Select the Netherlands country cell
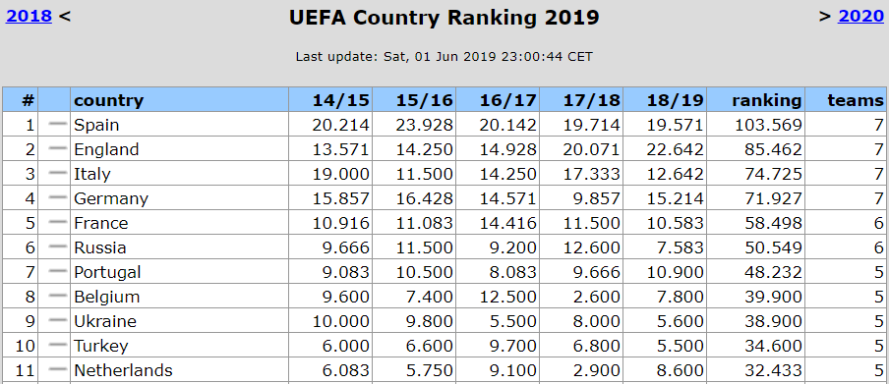Viewport: 889px width, 384px height. pos(180,370)
